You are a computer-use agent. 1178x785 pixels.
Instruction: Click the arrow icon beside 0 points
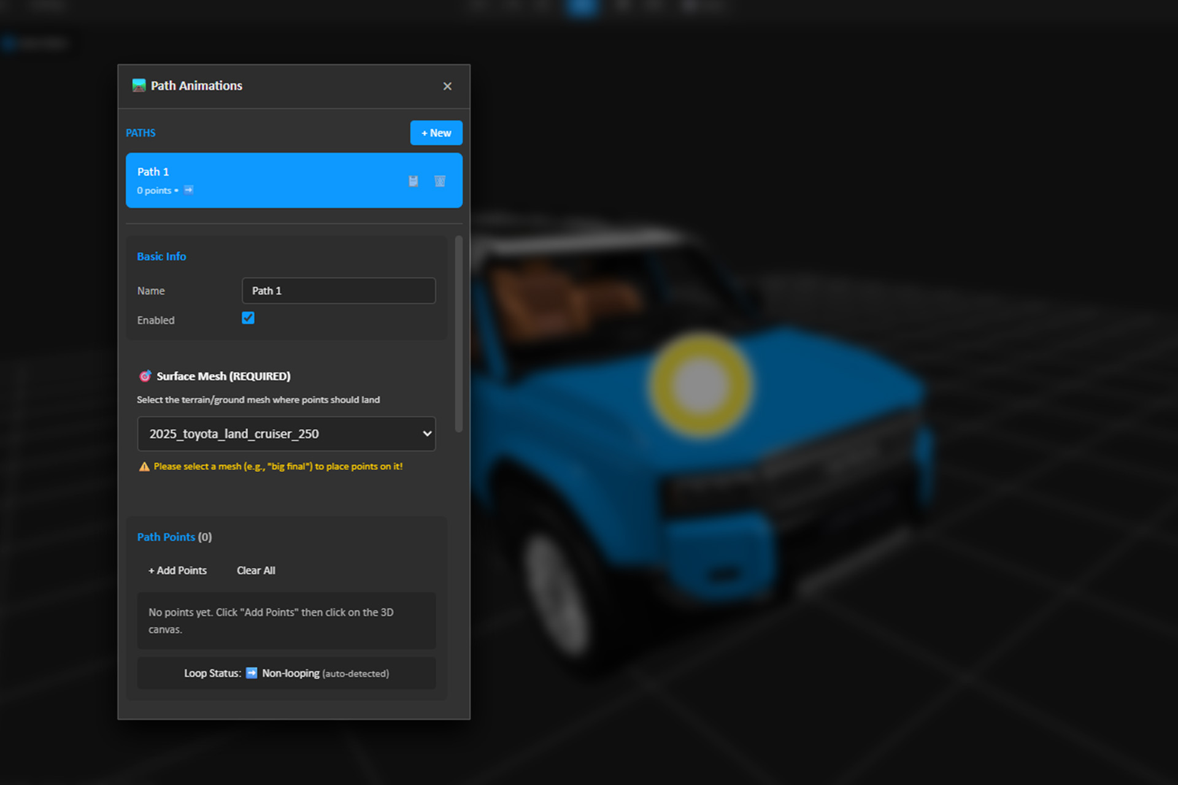[x=189, y=190]
